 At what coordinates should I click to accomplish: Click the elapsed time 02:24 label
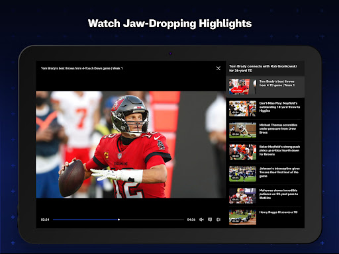[x=45, y=220]
